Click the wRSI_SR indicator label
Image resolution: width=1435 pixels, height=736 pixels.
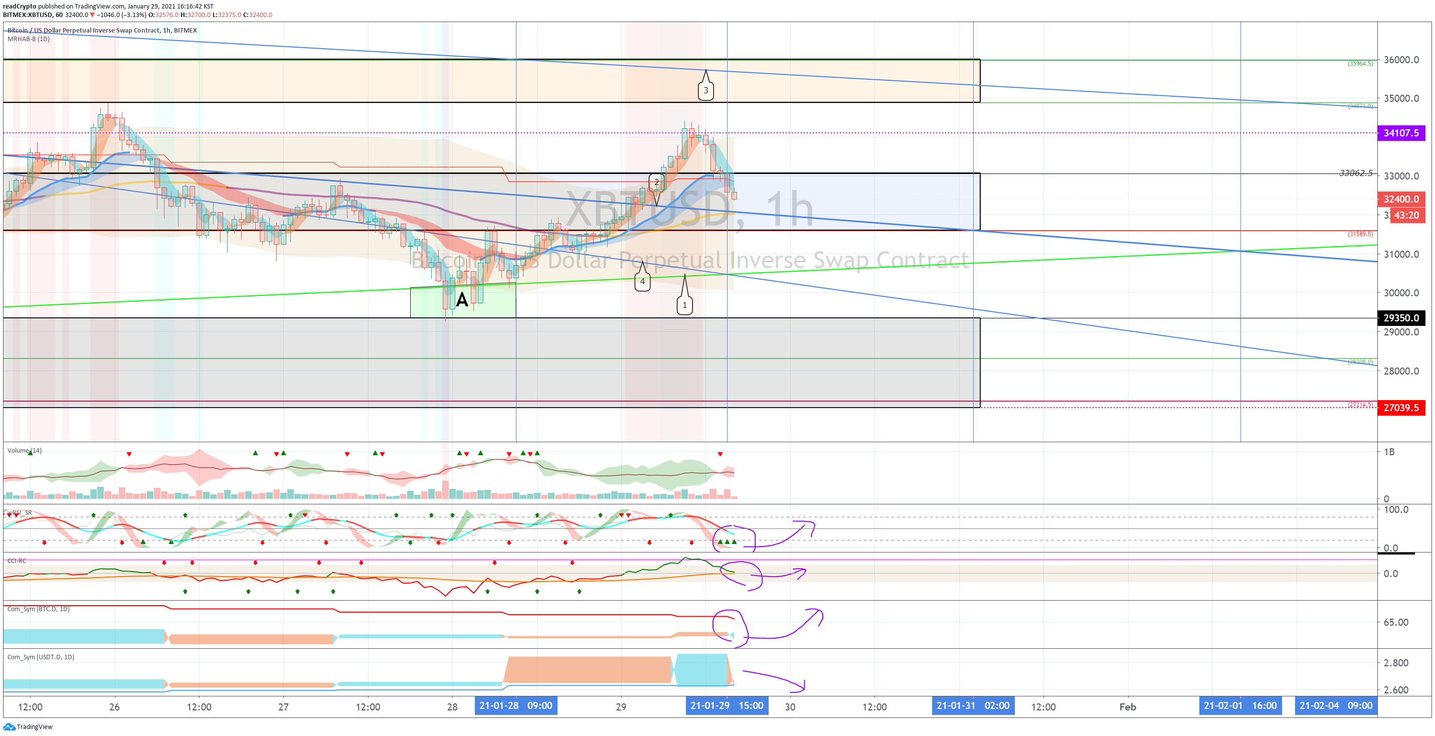(20, 512)
